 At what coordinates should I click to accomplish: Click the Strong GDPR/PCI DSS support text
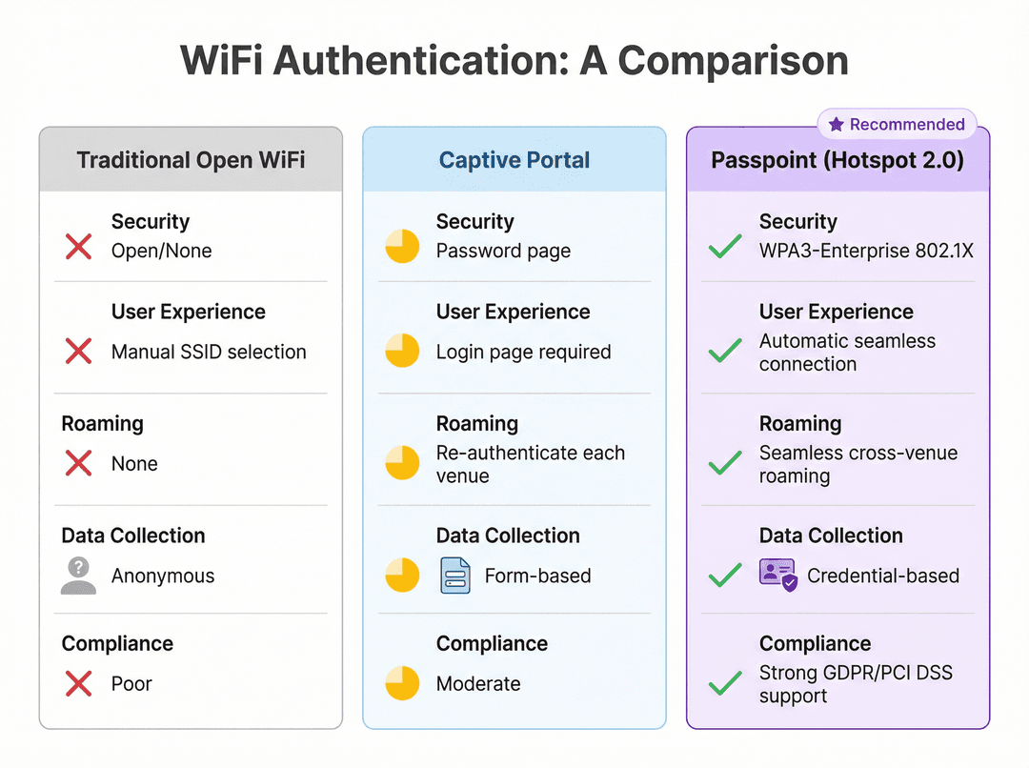tap(856, 684)
